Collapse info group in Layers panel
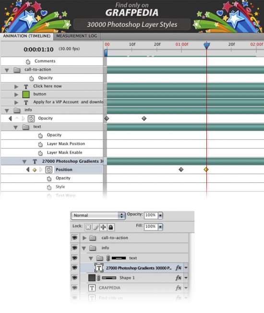 (84, 248)
